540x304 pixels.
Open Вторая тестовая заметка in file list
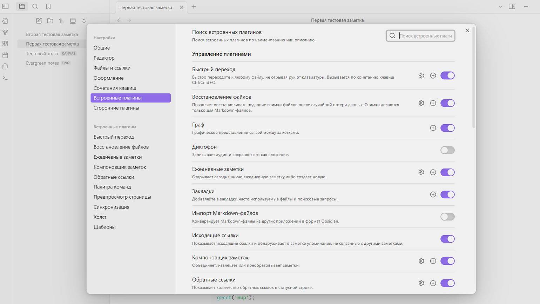click(52, 34)
